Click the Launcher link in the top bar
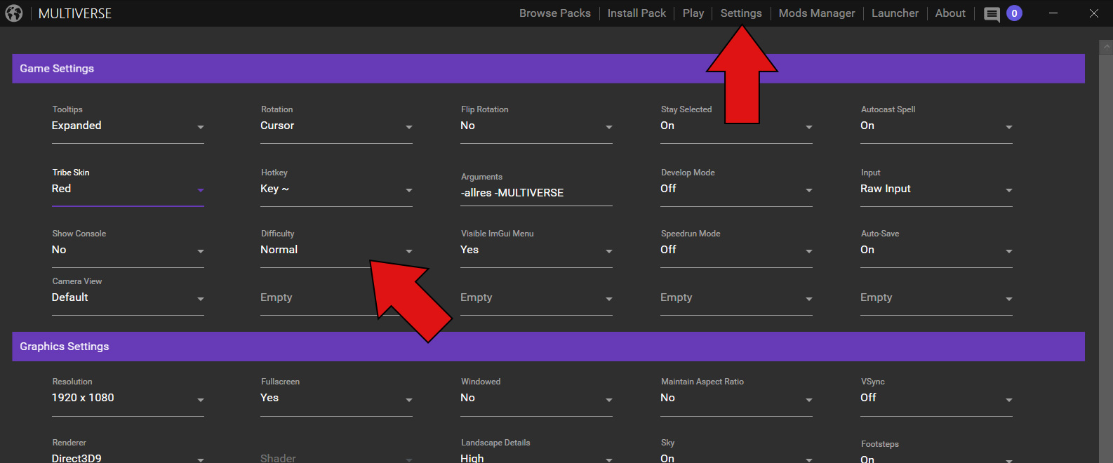Viewport: 1113px width, 463px height. coord(895,13)
